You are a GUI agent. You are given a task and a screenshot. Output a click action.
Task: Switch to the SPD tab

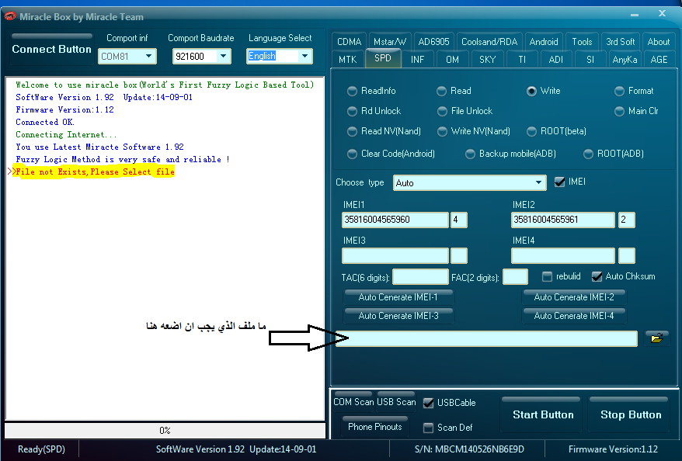(x=383, y=58)
